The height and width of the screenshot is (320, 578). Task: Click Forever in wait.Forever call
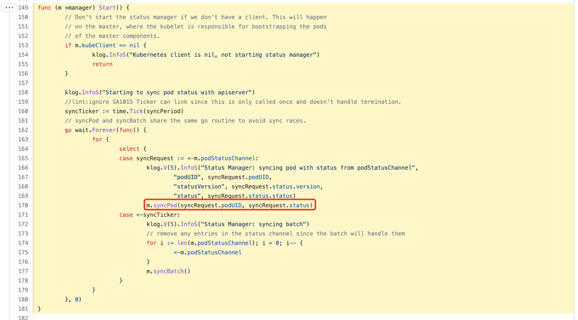pyautogui.click(x=104, y=130)
